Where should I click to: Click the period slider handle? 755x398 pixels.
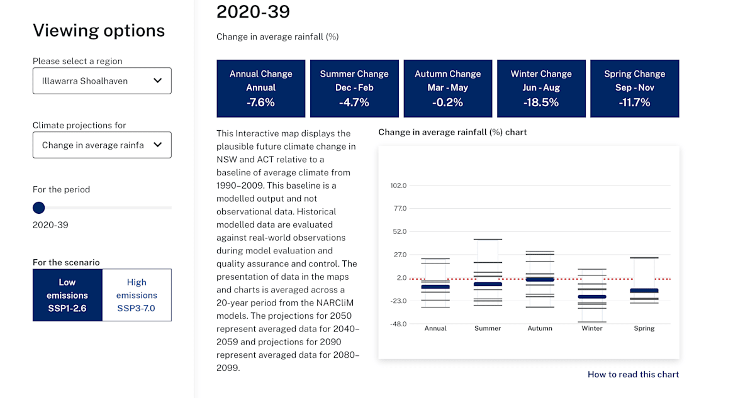(38, 207)
